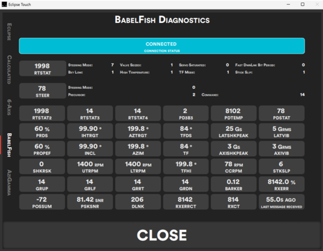The height and width of the screenshot is (251, 323).
Task: Select the PDTEMP 8102 tile
Action: [234, 113]
